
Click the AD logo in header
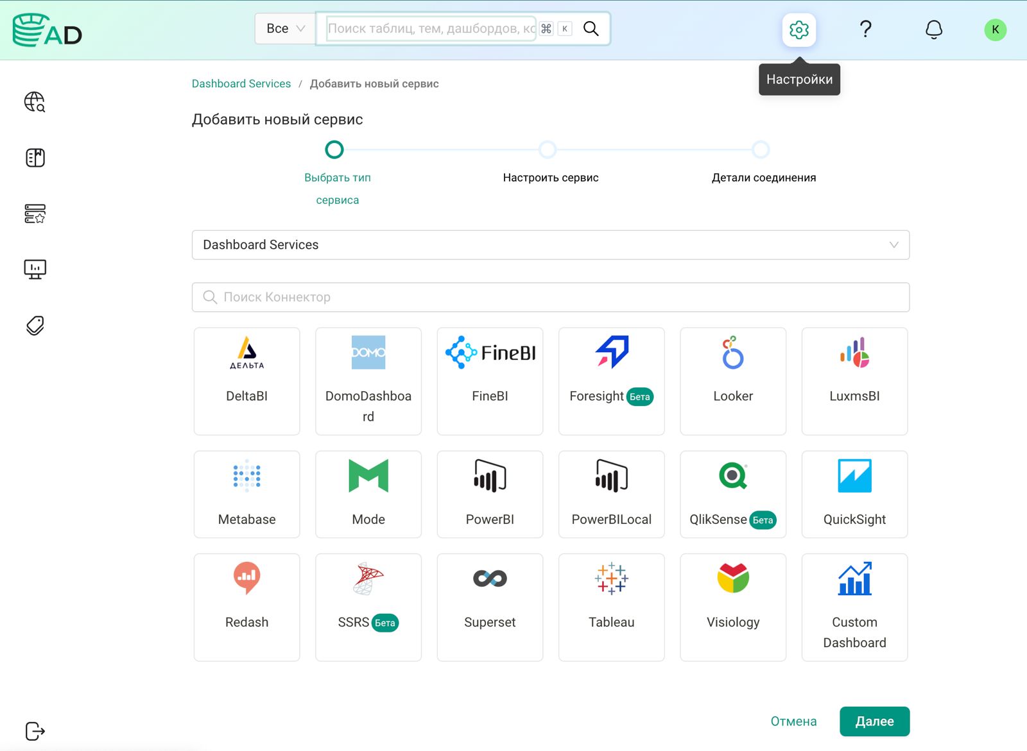click(x=47, y=30)
